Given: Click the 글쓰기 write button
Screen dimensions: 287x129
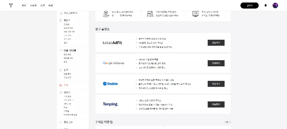Looking at the screenshot, I should point(249,5).
